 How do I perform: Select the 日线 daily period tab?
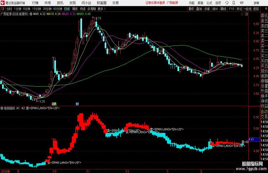67,9
